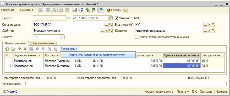Open Кредитор lookup with magnifier icon
The width and height of the screenshot is (230, 96).
[x=213, y=30]
